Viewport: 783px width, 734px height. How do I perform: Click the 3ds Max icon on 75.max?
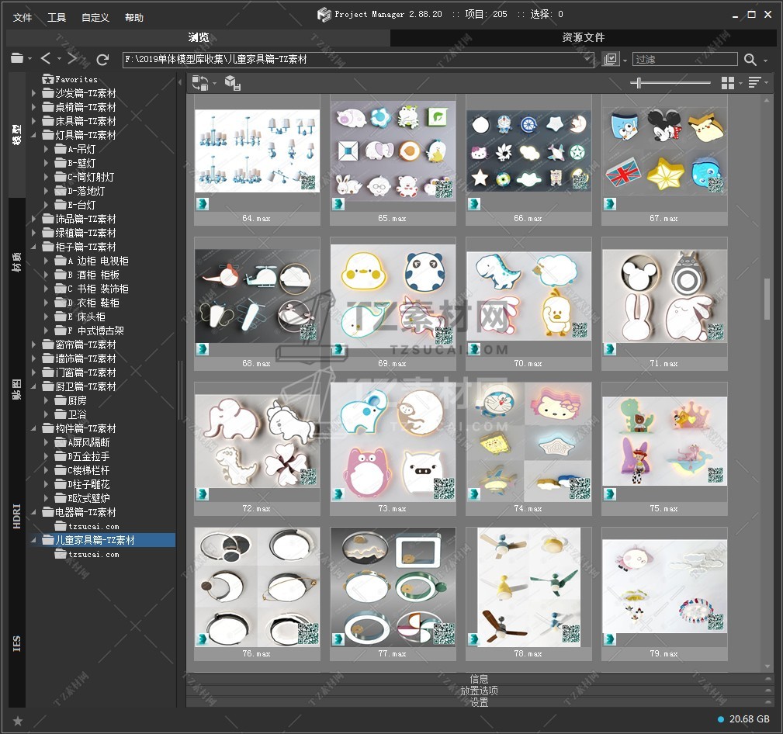coord(610,494)
